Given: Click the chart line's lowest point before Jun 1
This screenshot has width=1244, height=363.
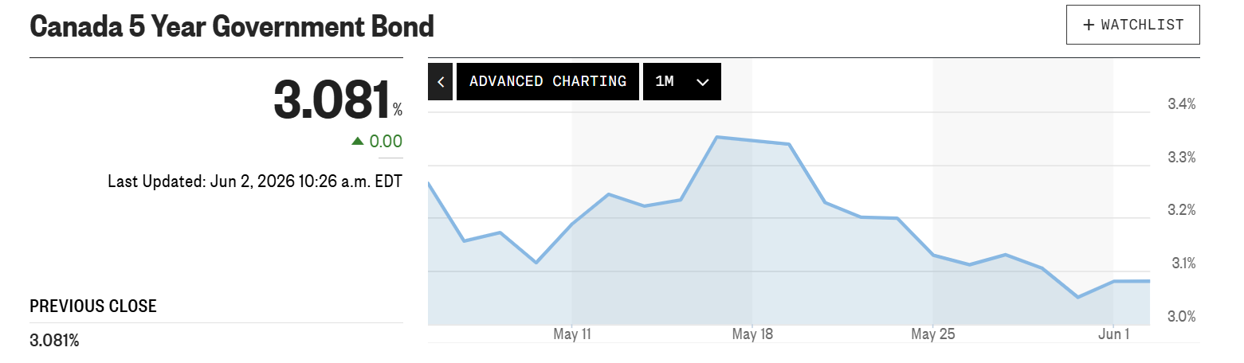Looking at the screenshot, I should coord(1077,297).
